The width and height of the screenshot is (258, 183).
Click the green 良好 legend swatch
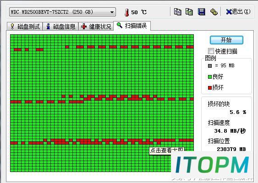209,77
